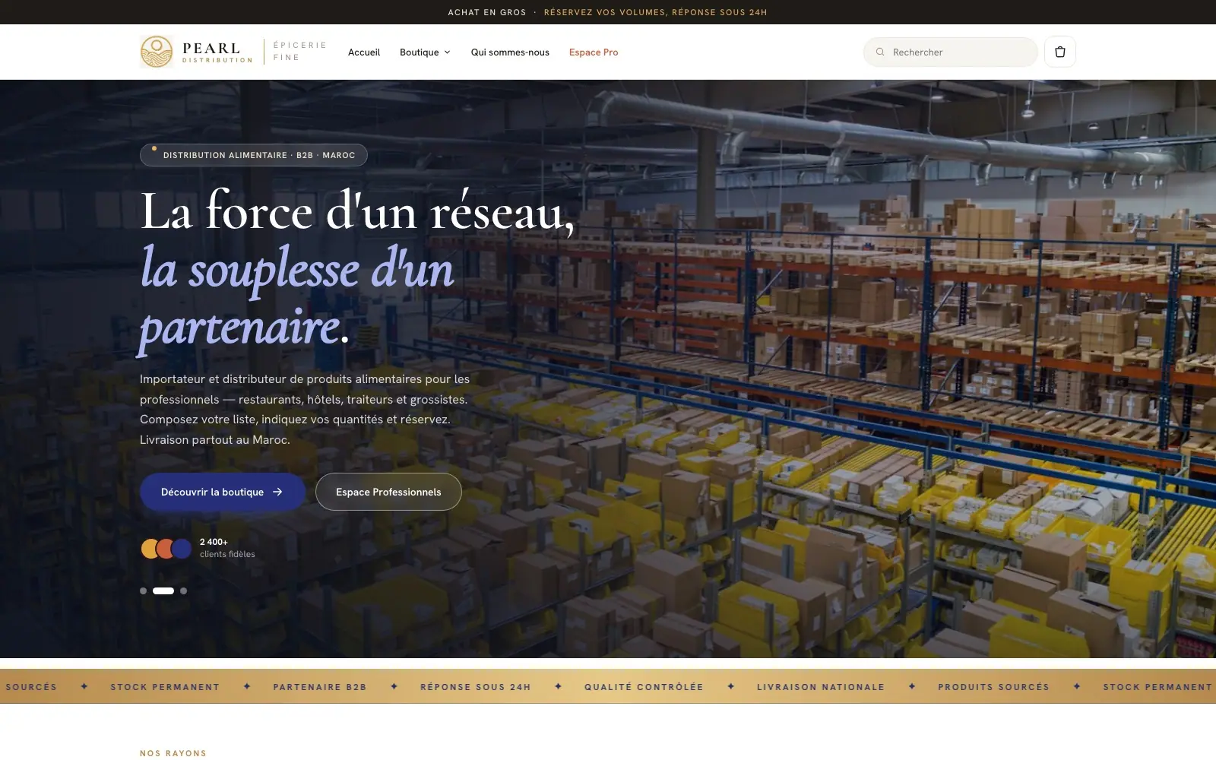Go to the Accueil page

pyautogui.click(x=364, y=52)
